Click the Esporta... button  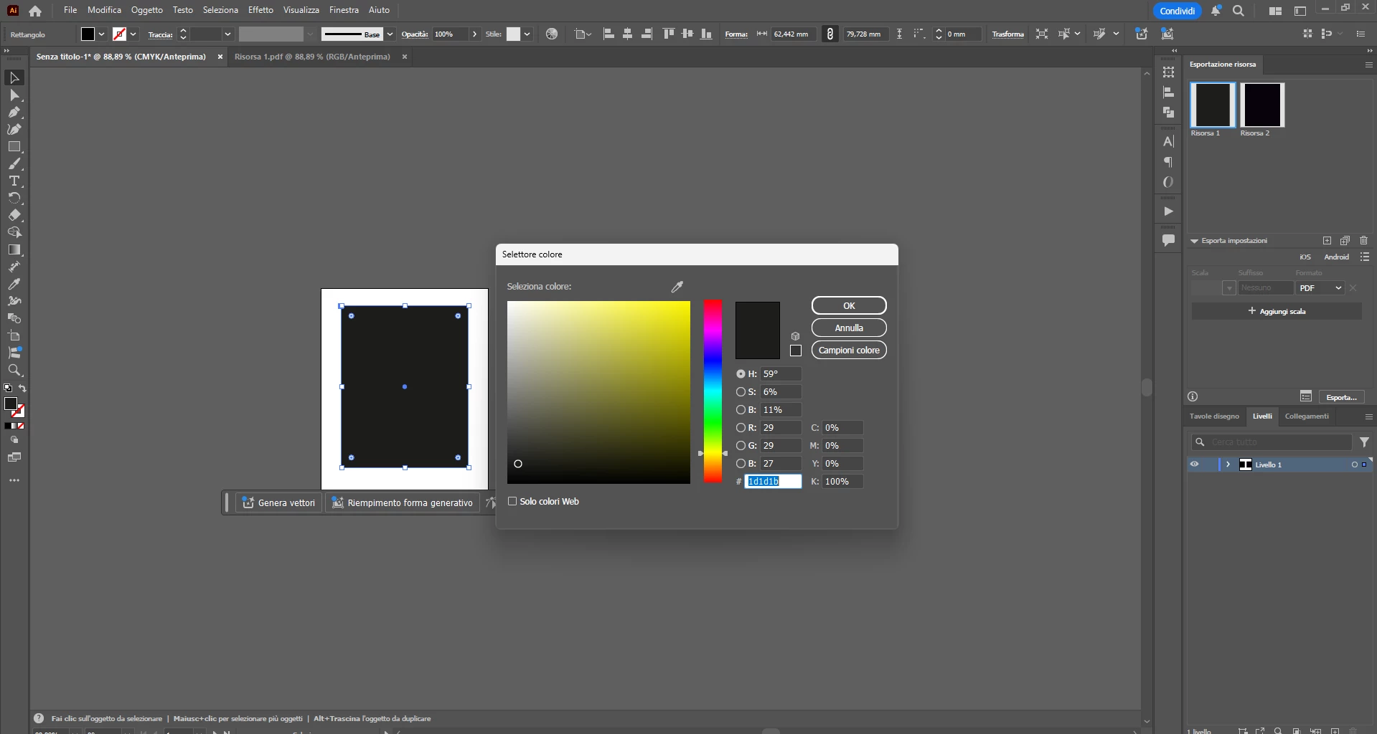coord(1341,397)
